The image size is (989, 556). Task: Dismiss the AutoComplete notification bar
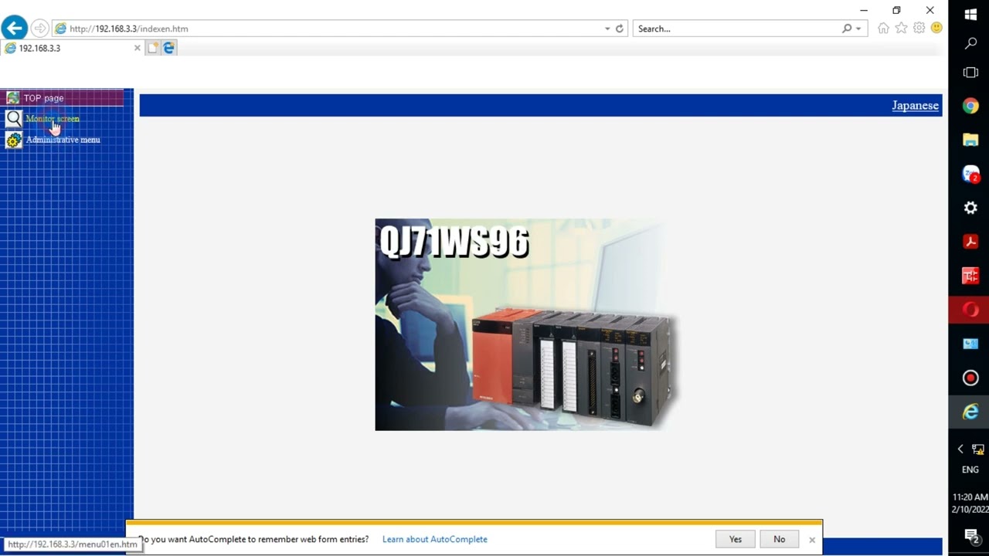pos(812,540)
